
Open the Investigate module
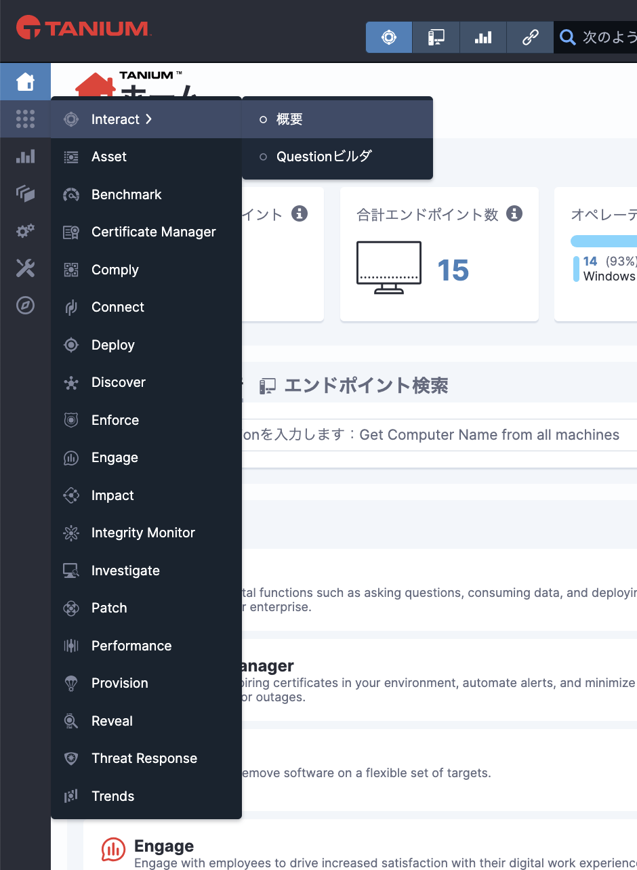click(x=146, y=571)
